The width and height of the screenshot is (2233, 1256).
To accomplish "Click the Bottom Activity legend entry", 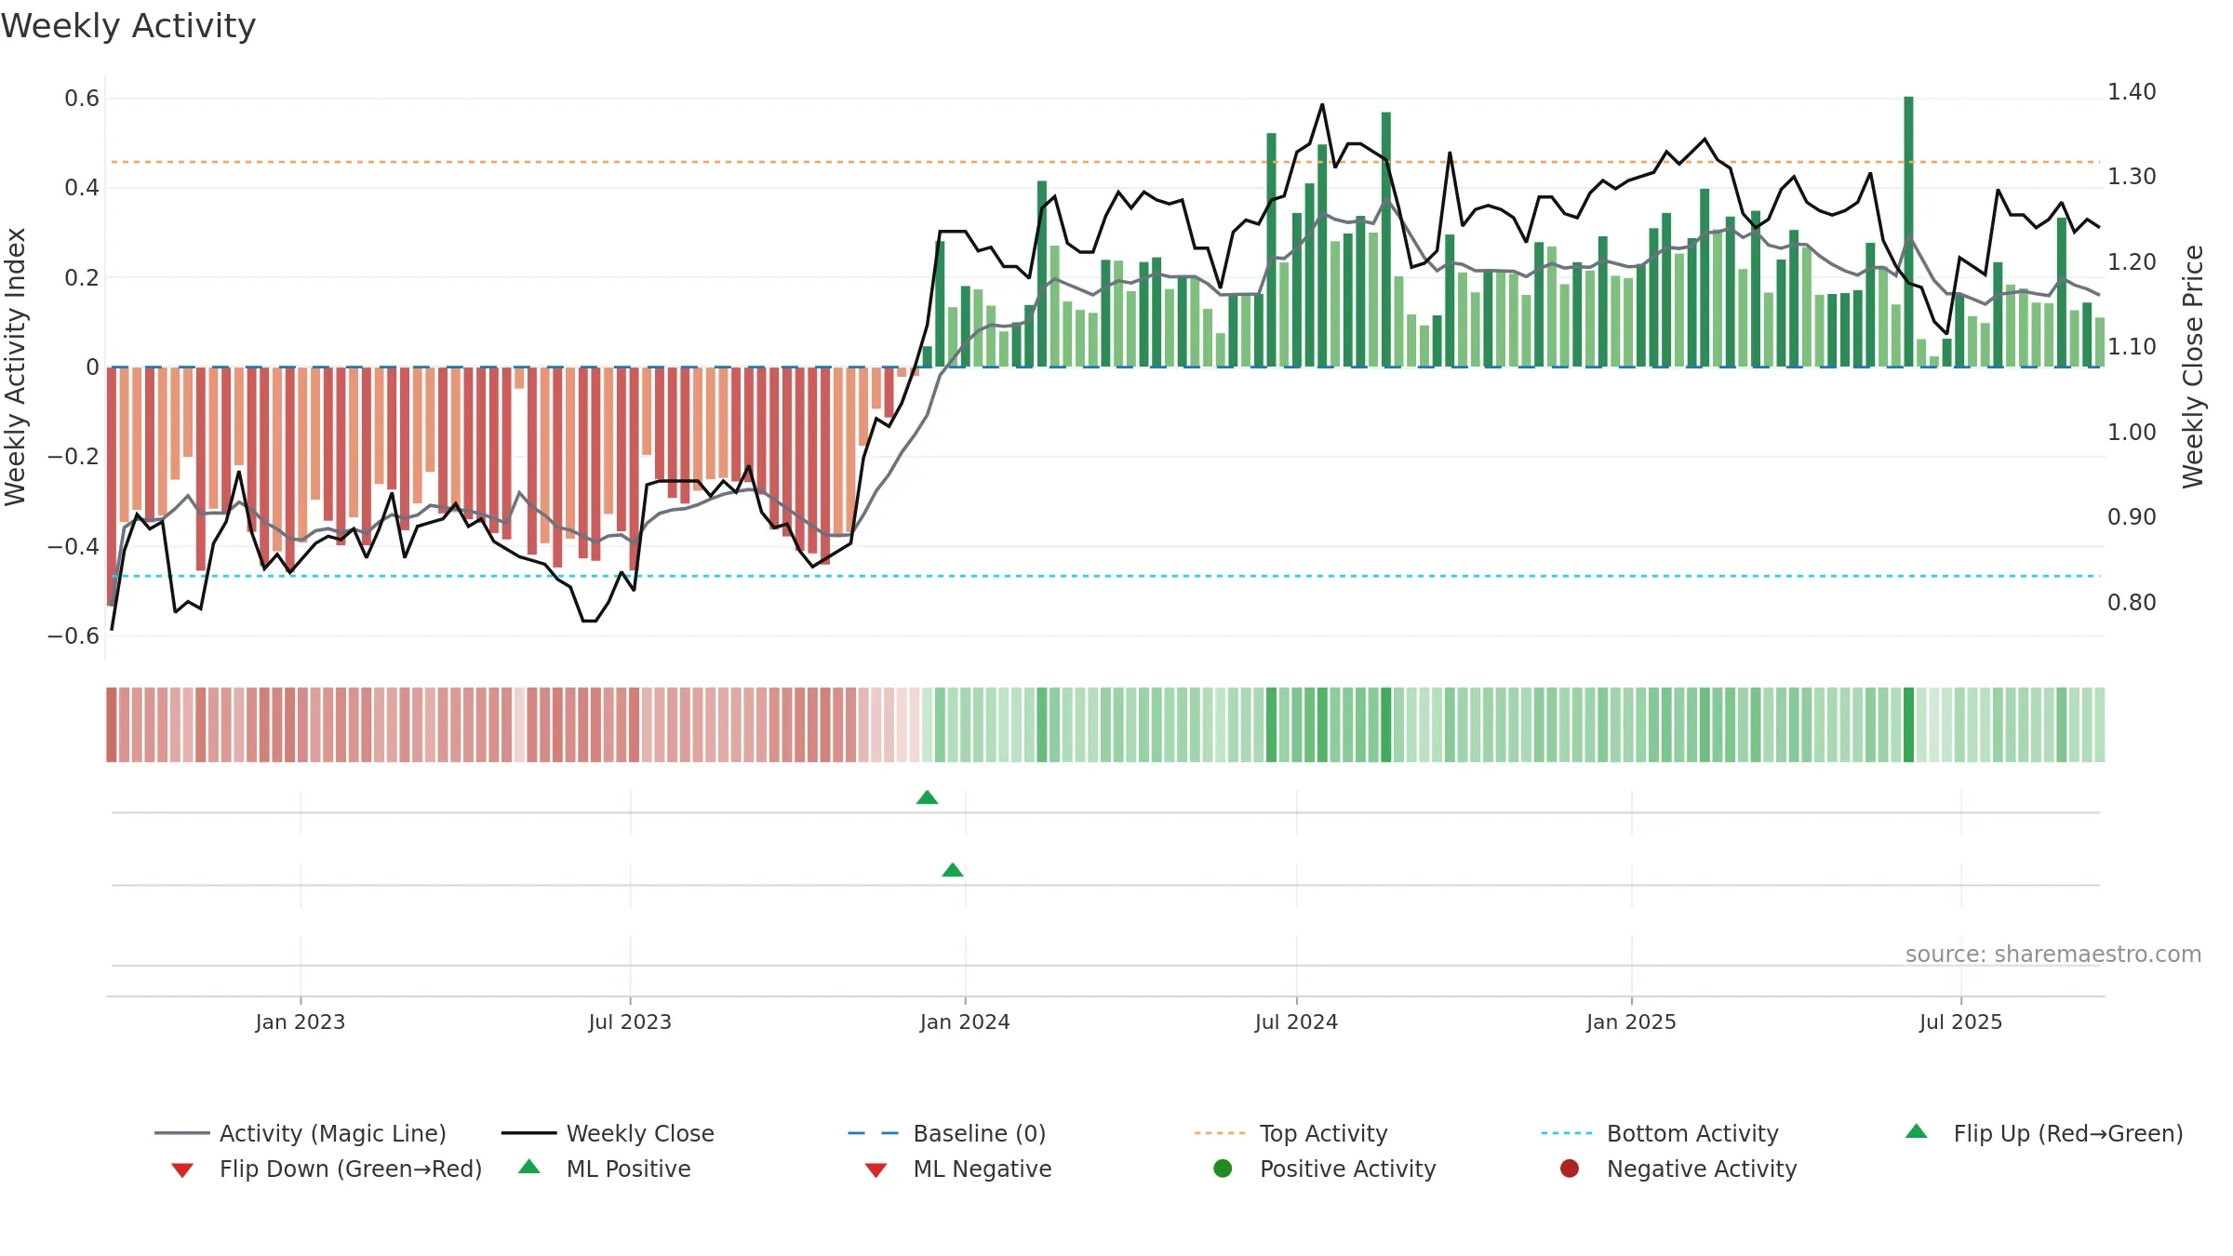I will tap(1660, 1133).
